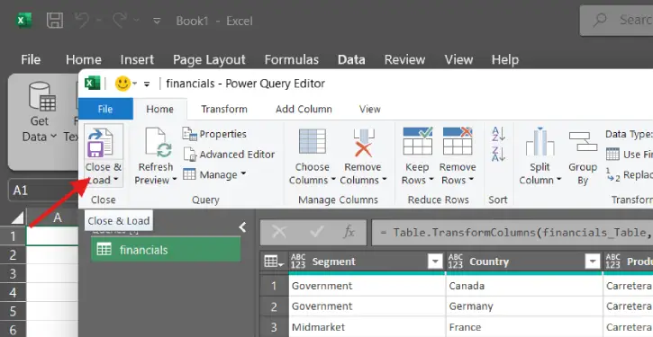This screenshot has height=337, width=653.
Task: Select the Power Query Home tab
Action: (x=160, y=110)
